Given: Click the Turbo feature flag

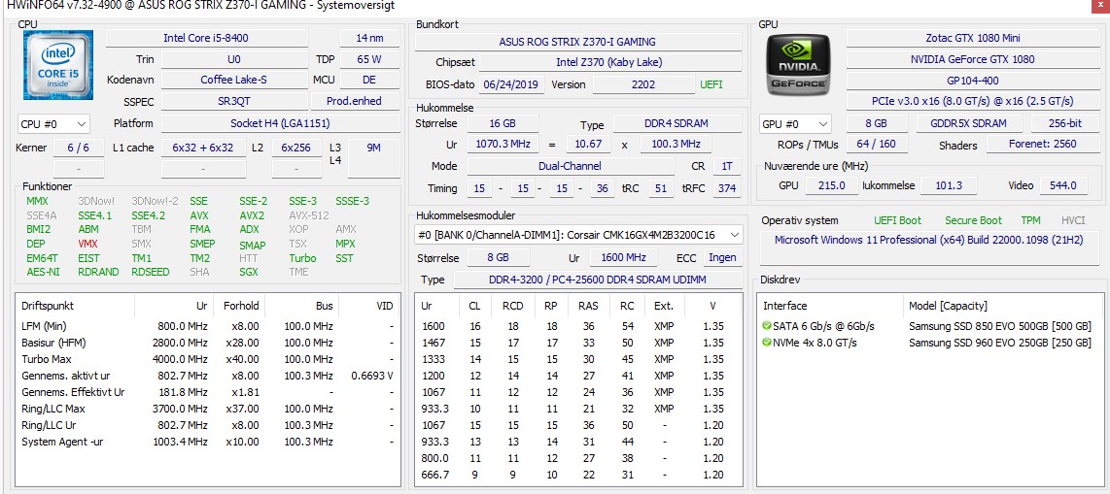Looking at the screenshot, I should click(x=302, y=258).
